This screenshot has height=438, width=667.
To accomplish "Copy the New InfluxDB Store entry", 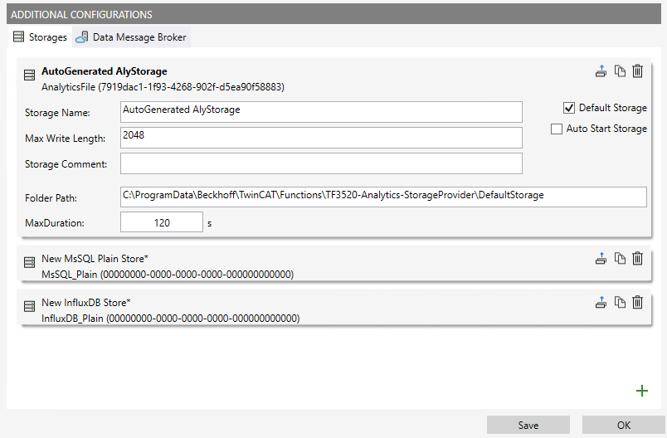I will (620, 302).
